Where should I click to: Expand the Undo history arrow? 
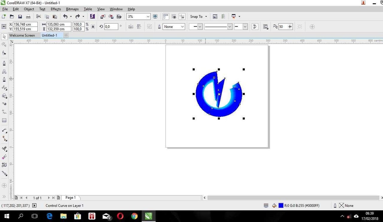[71, 16]
